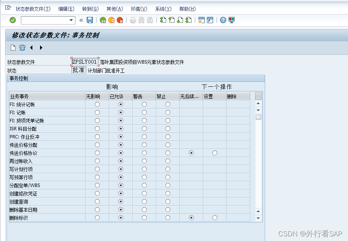Open the 帮助(H) menu
The image size is (348, 241).
(187, 9)
